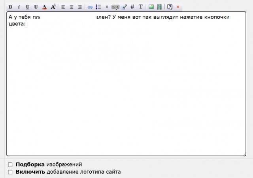Insert a bulleted list
This screenshot has height=178, width=253.
tap(98, 7)
